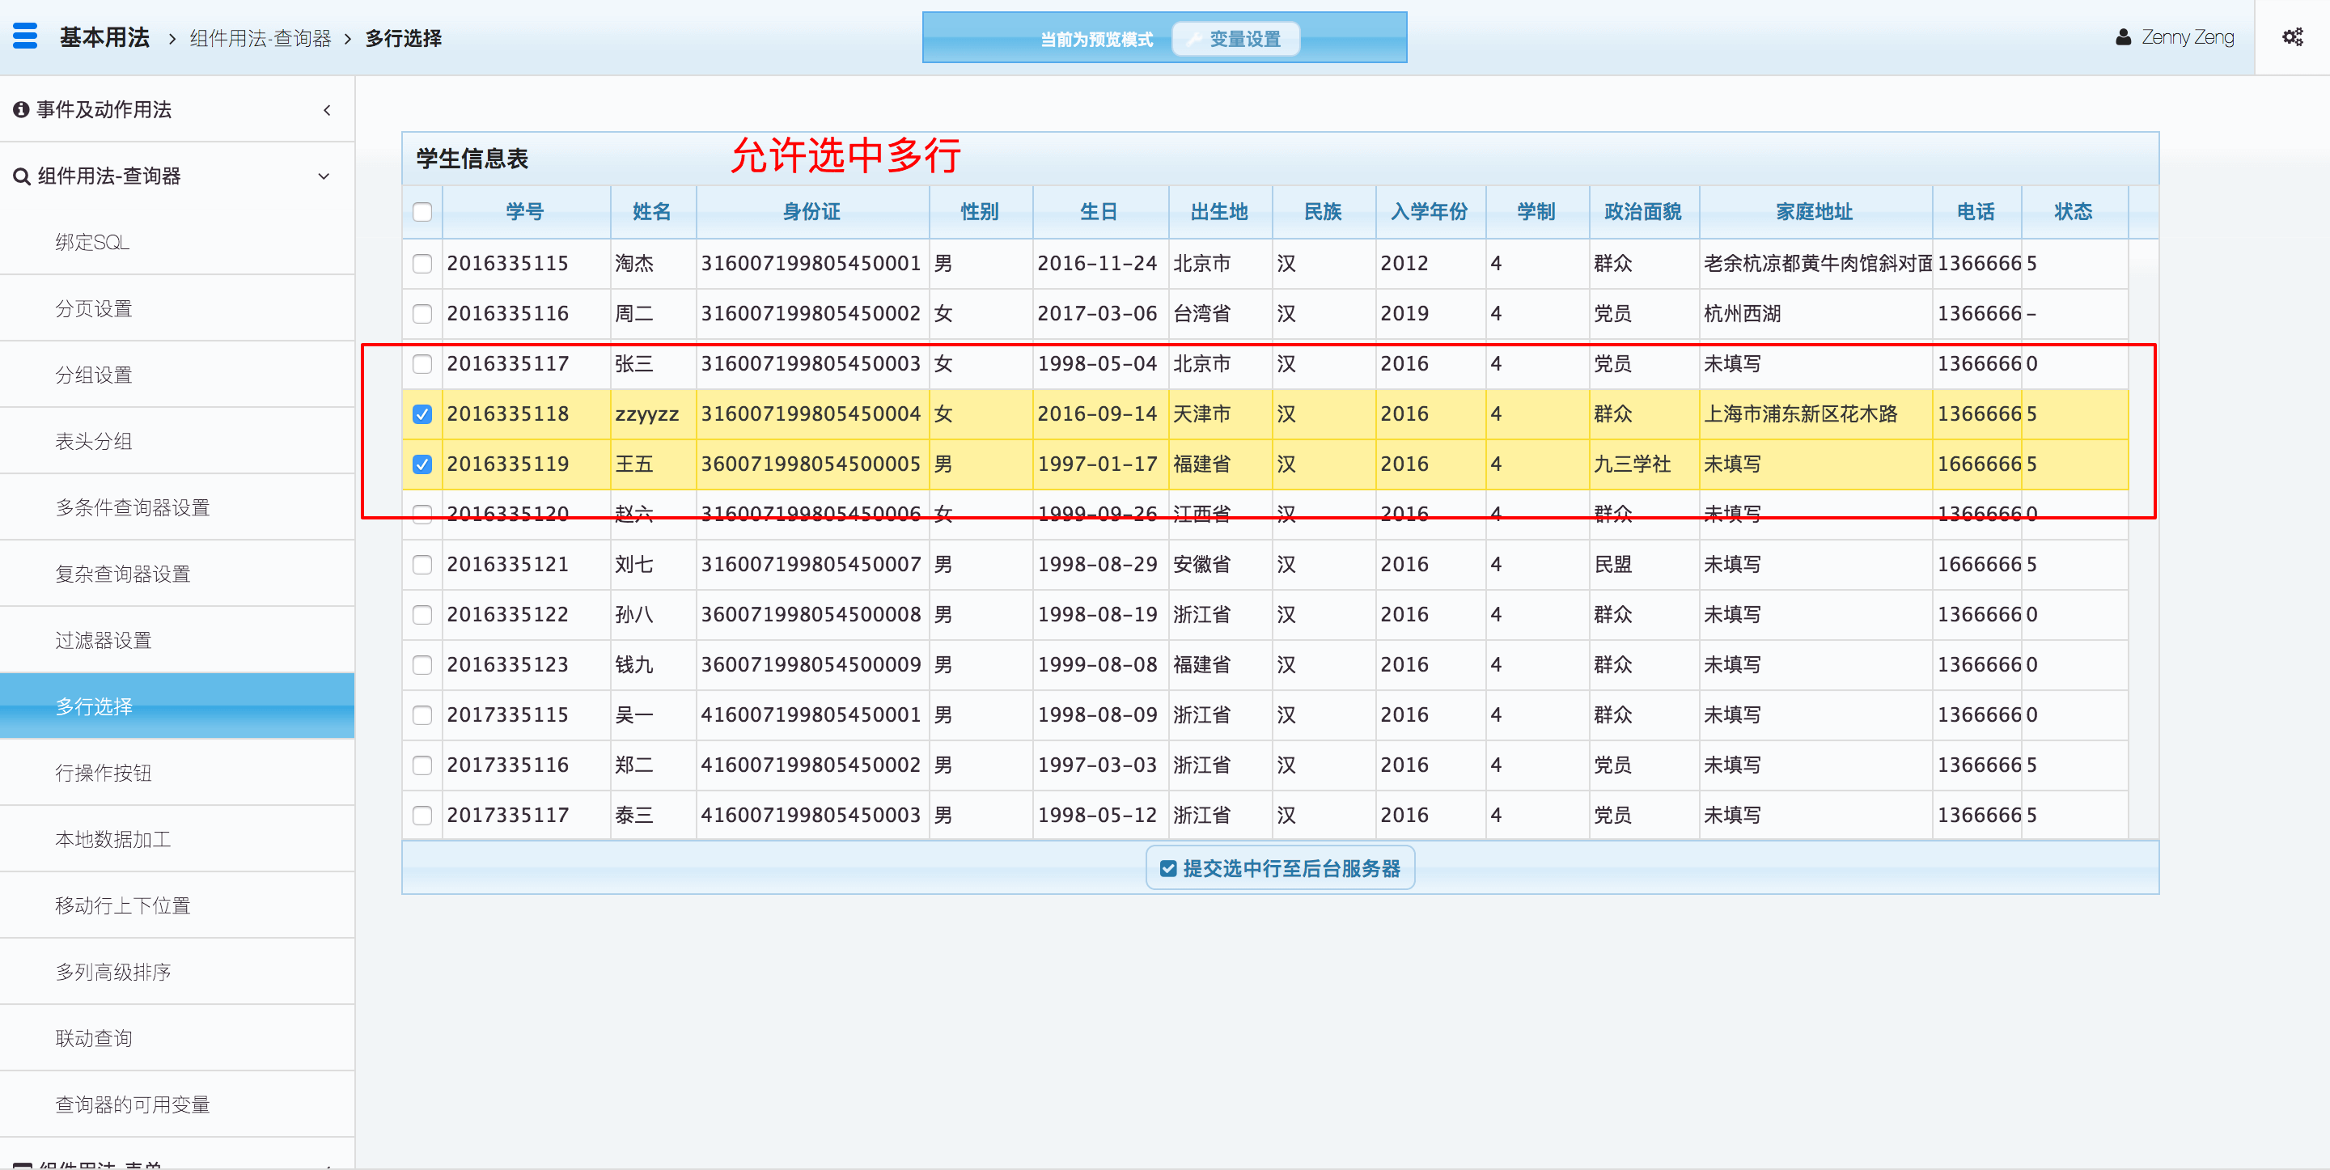Sort by the 学号 column header
The image size is (2330, 1170).
click(x=524, y=212)
